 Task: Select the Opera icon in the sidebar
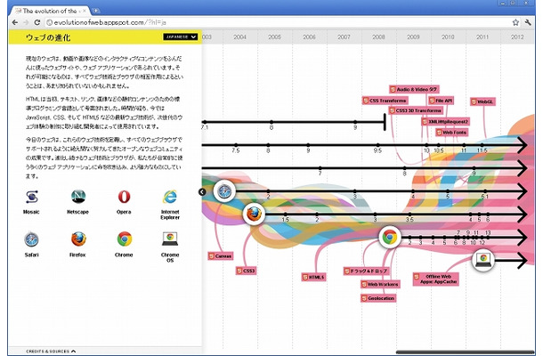[124, 197]
